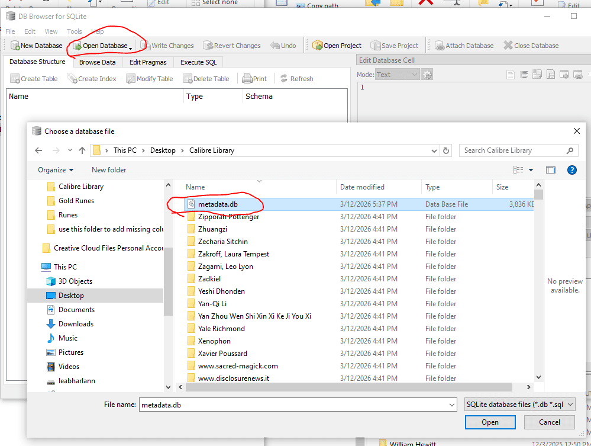Expand the view options dropdown arrow

(x=531, y=170)
